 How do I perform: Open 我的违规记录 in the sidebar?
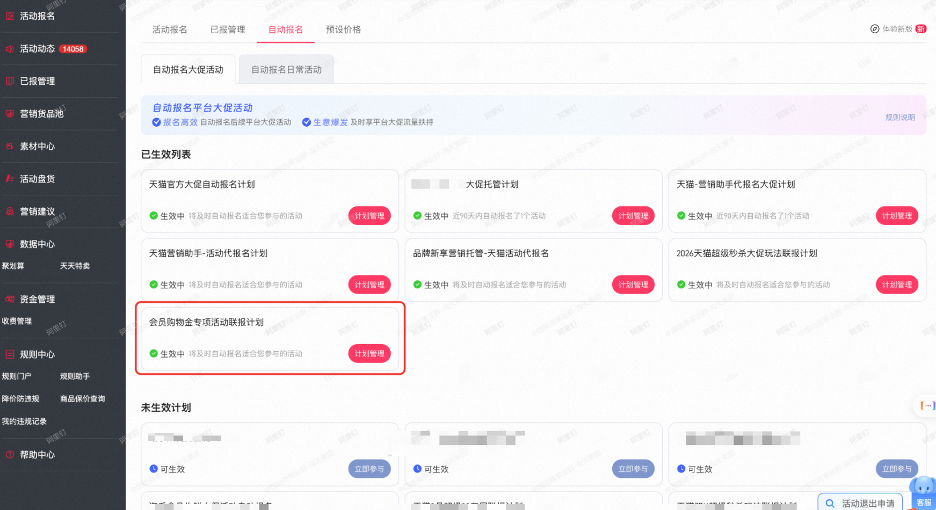click(x=24, y=421)
